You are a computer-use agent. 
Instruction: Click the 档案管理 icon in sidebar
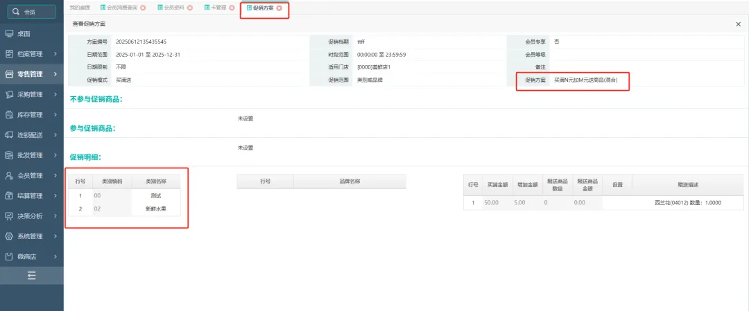pos(10,53)
